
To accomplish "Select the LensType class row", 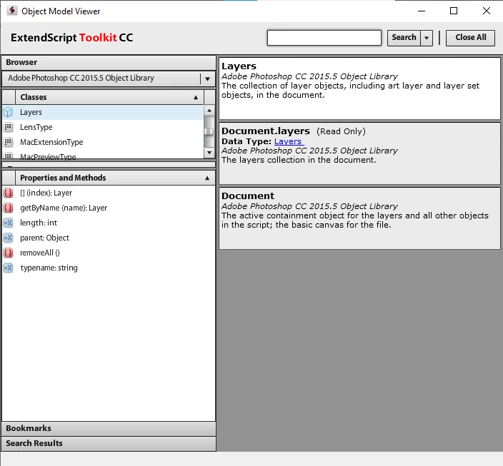I will pyautogui.click(x=103, y=127).
